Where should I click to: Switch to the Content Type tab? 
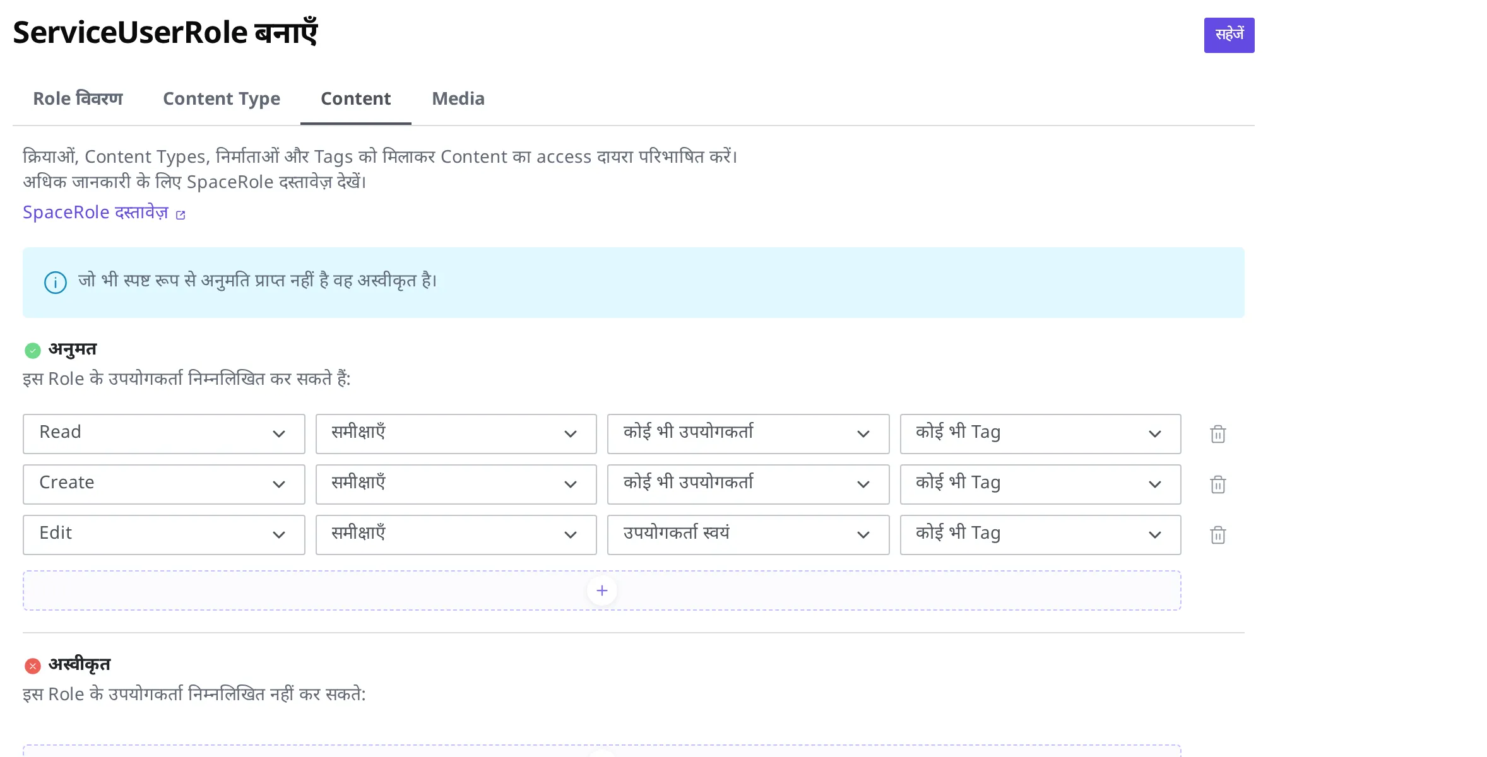[x=222, y=98]
